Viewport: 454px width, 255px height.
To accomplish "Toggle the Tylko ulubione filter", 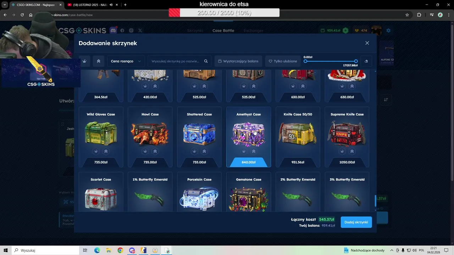I will tap(283, 61).
